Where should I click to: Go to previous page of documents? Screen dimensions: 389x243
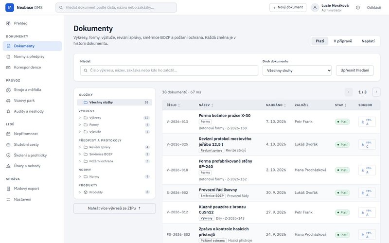(349, 92)
